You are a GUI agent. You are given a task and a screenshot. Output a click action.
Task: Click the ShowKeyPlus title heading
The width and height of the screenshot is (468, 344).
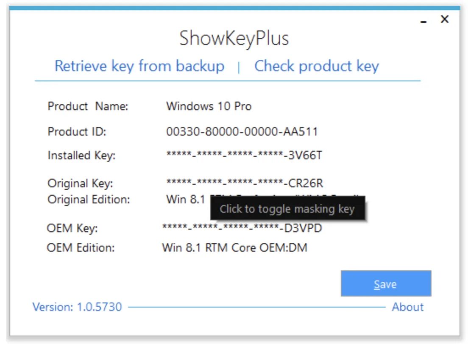coord(234,39)
